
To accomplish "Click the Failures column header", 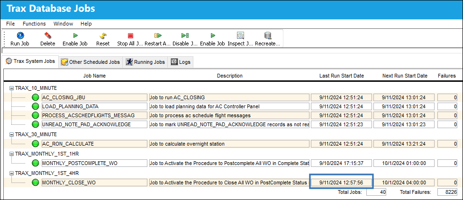I will (447, 76).
